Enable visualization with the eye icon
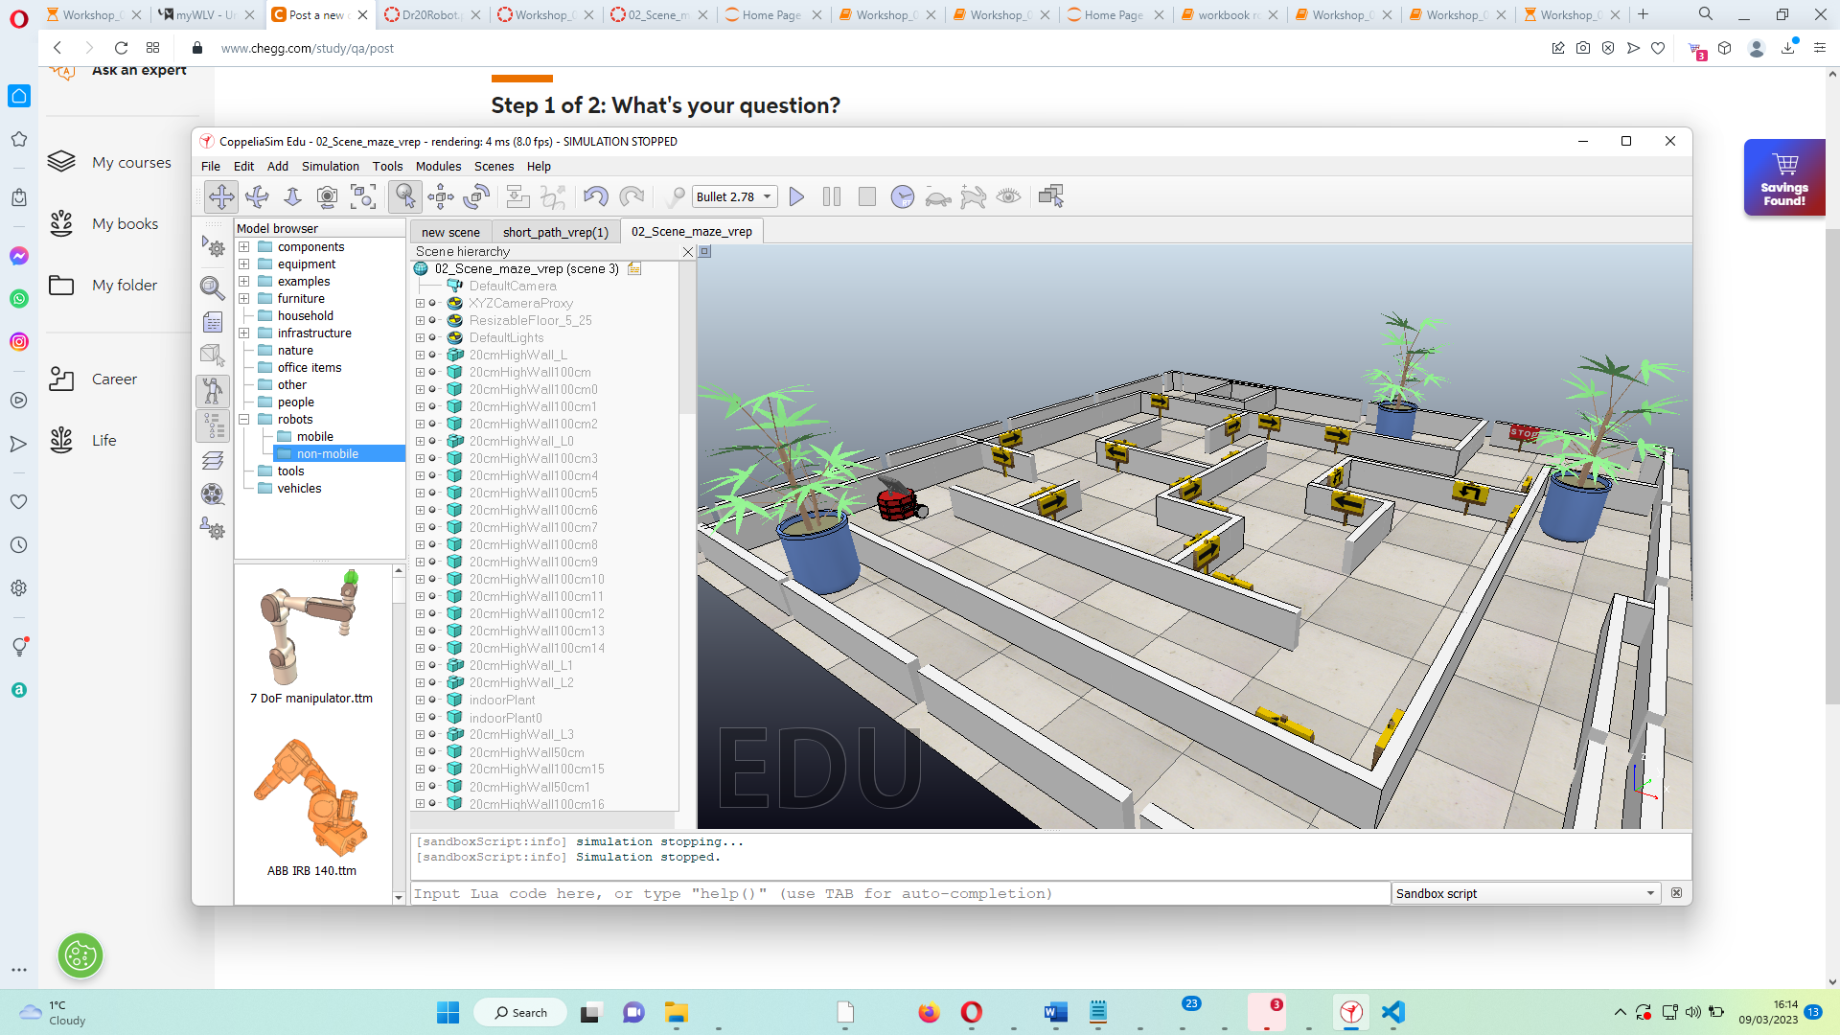The width and height of the screenshot is (1840, 1035). click(1007, 196)
